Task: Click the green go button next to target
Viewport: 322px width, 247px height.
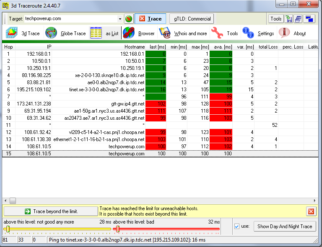Action: [x=129, y=19]
